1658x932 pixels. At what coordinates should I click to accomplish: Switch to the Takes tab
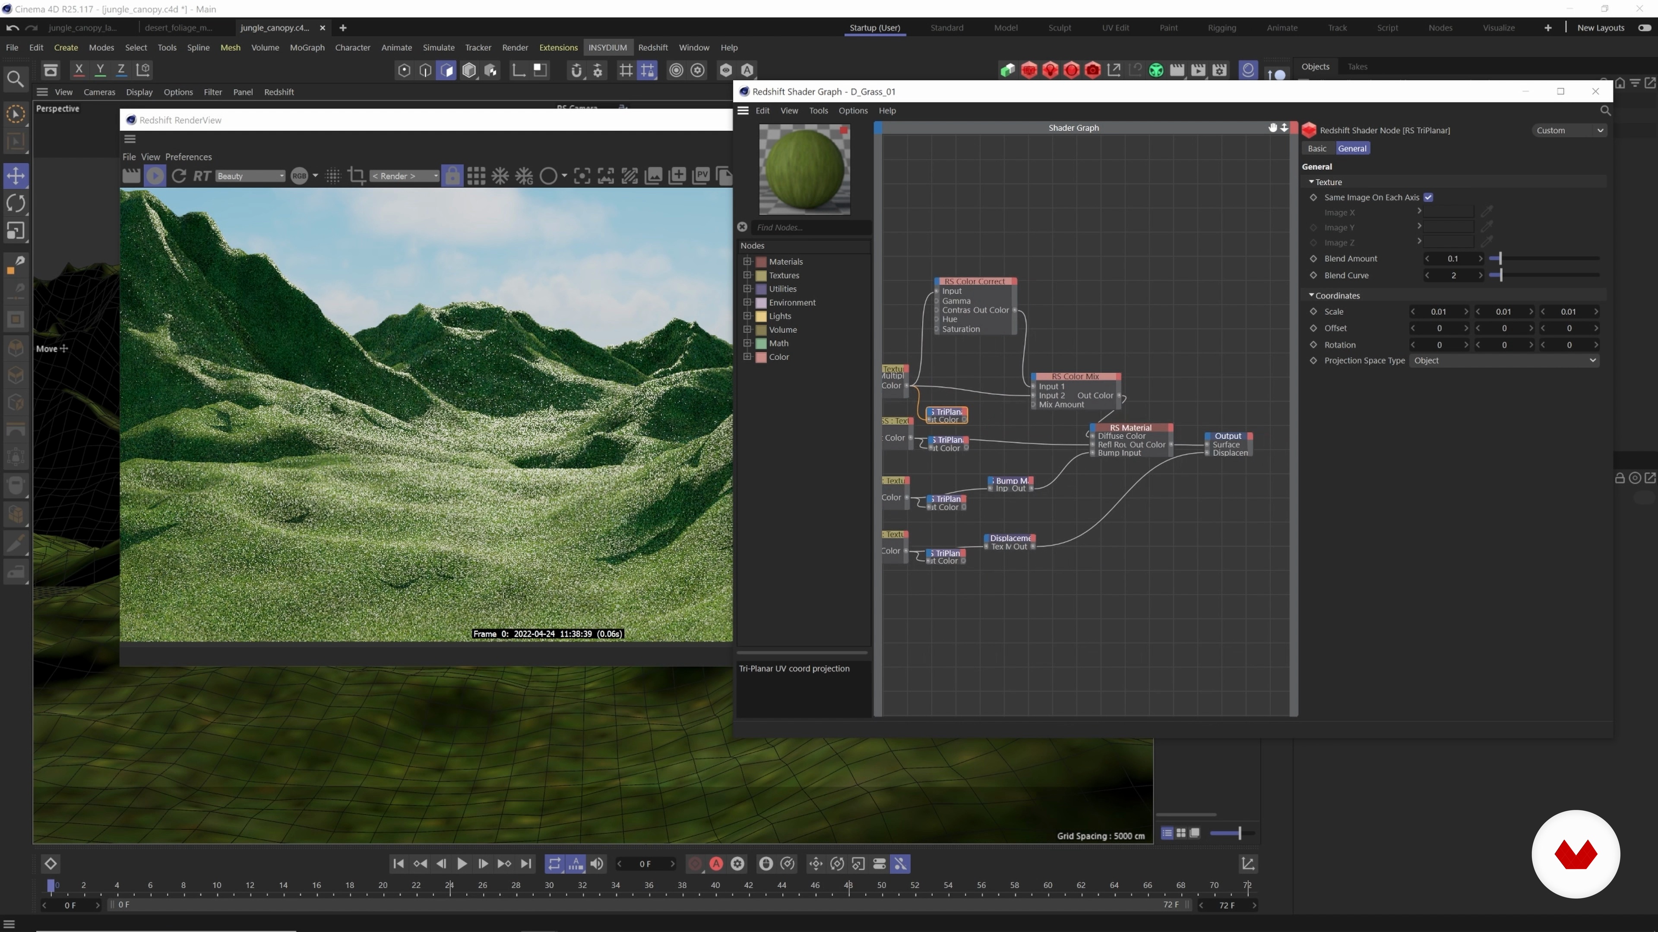[x=1357, y=66]
